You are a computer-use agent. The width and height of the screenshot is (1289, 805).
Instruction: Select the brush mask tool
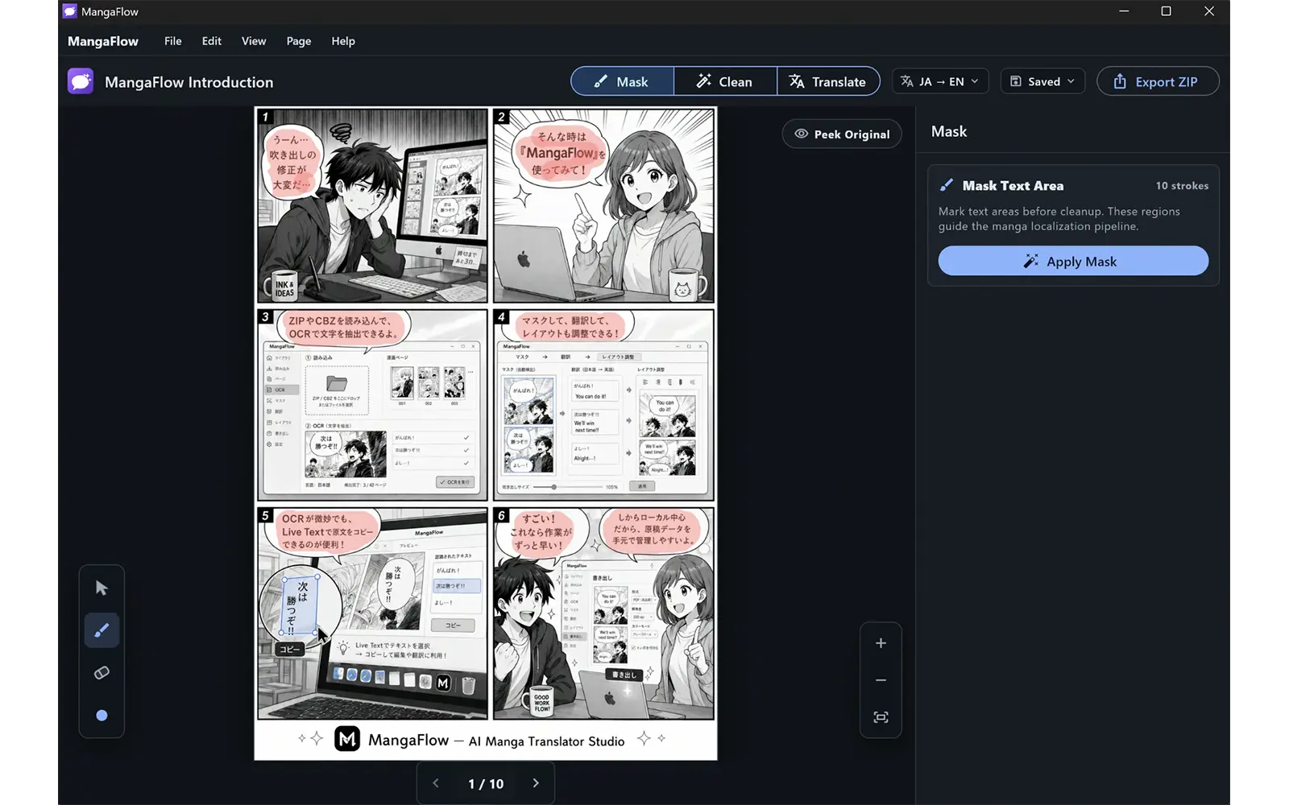coord(102,630)
